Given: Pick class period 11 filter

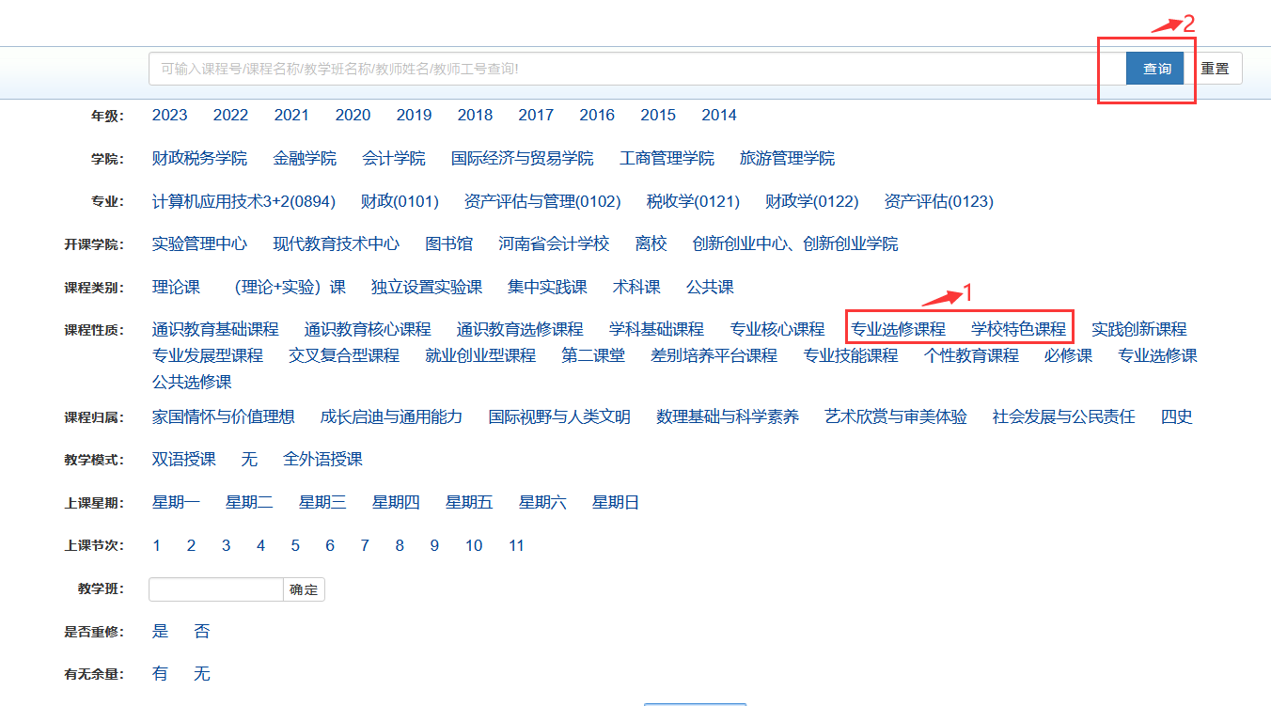Looking at the screenshot, I should tap(516, 546).
